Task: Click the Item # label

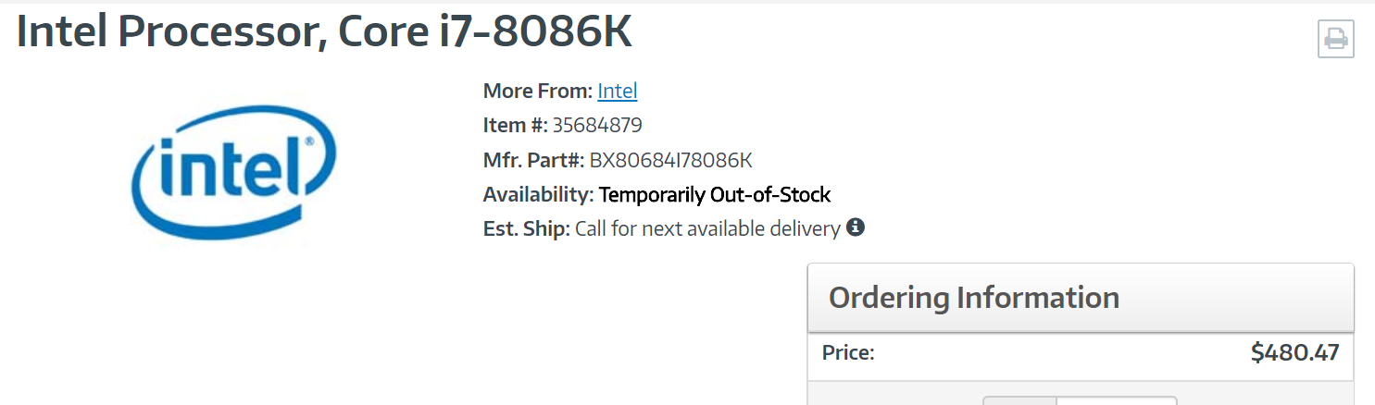Action: (x=515, y=125)
